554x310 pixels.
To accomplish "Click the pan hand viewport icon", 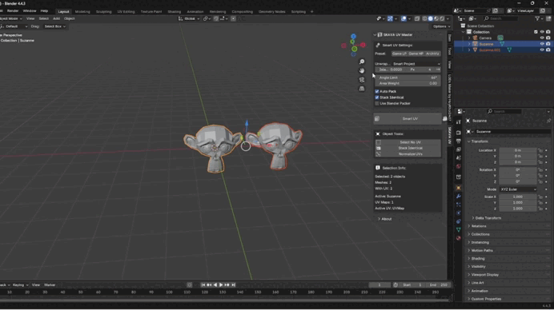I will pos(362,70).
